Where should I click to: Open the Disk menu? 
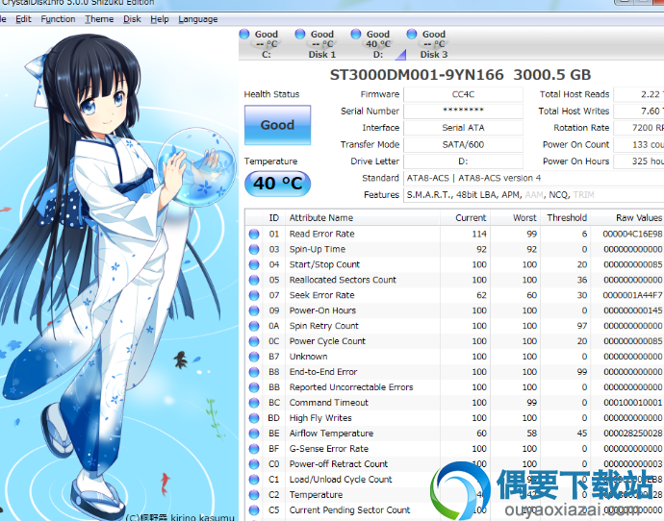click(132, 19)
